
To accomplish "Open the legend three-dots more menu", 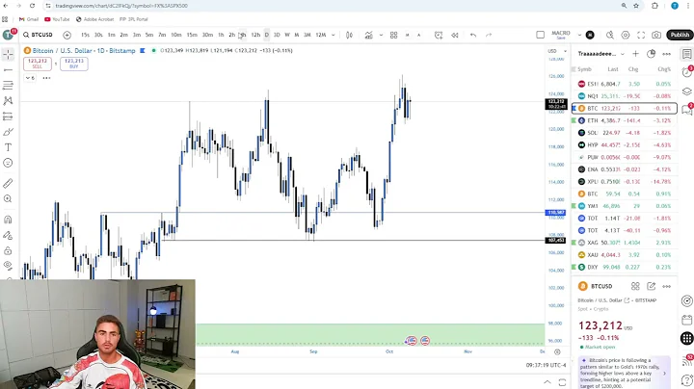I will 46,78.
